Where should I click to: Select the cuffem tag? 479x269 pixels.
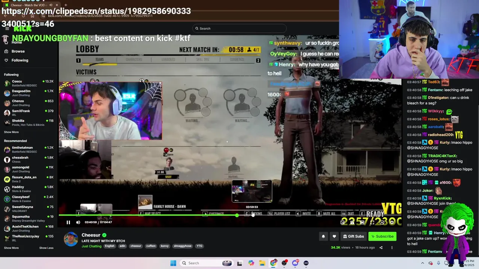151,246
